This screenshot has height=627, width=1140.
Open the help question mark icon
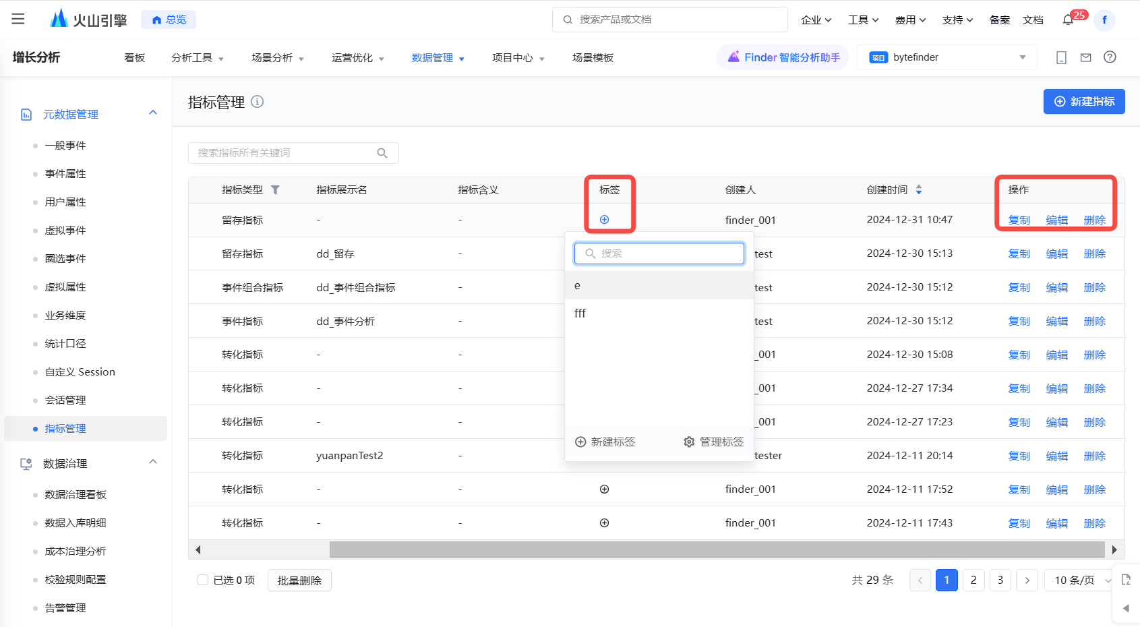coord(1110,57)
